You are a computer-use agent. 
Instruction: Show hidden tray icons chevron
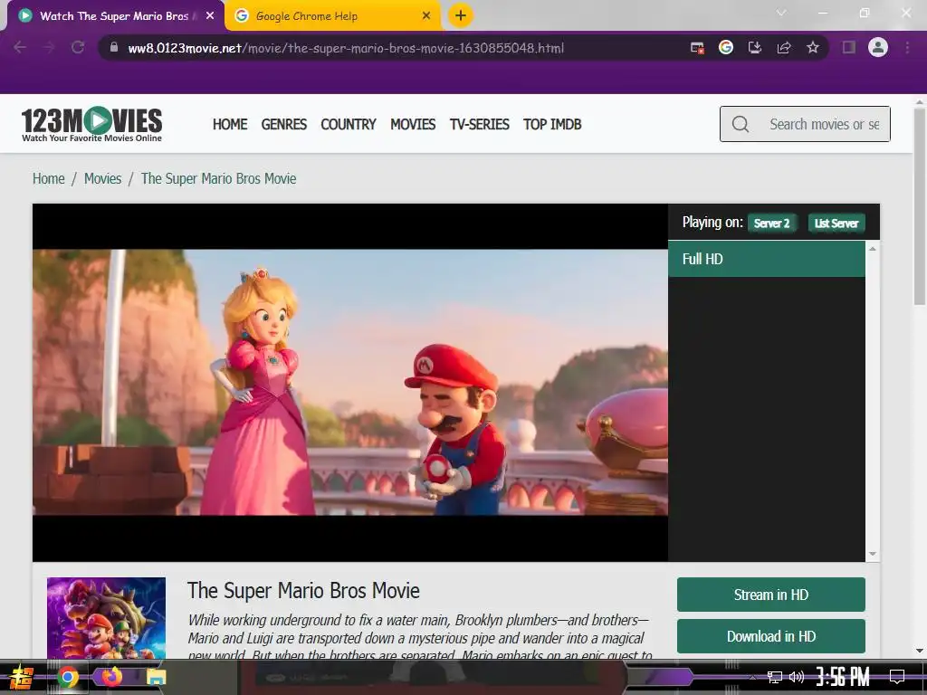pos(752,677)
